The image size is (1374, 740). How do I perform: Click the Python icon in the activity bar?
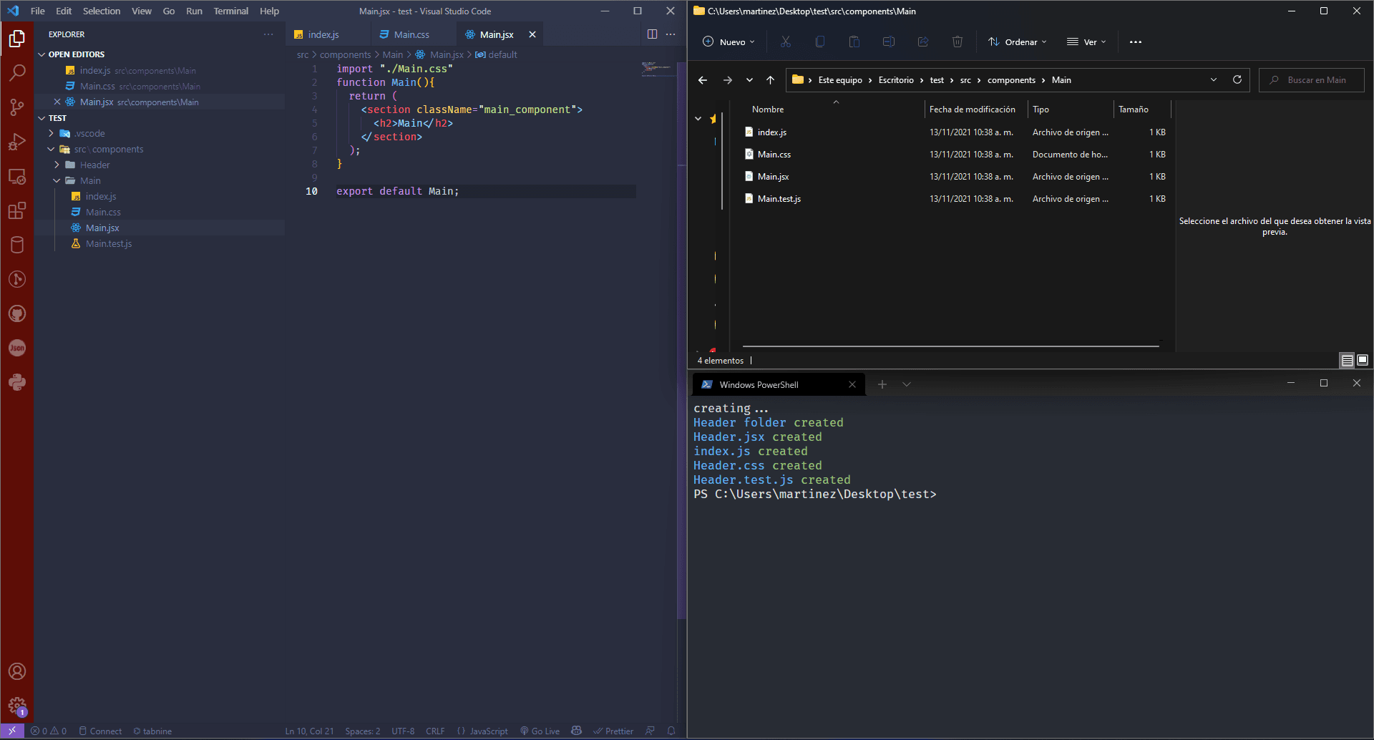[x=17, y=382]
